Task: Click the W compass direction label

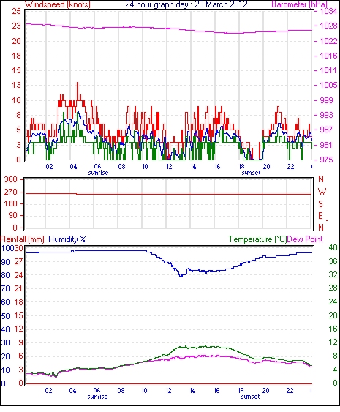Action: click(322, 192)
